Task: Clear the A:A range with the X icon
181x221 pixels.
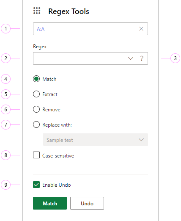Action: coord(141,29)
